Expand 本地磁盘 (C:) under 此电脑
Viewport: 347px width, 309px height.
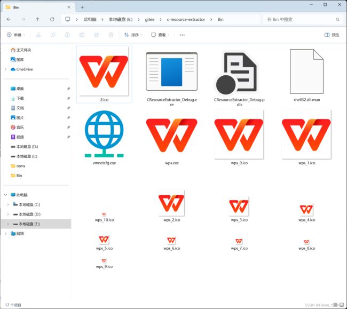tap(8, 204)
